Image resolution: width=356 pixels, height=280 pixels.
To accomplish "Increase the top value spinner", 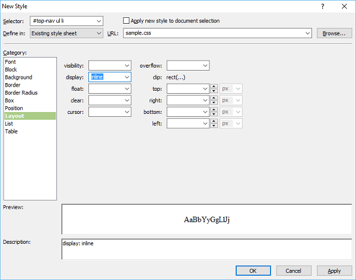I will (x=214, y=86).
